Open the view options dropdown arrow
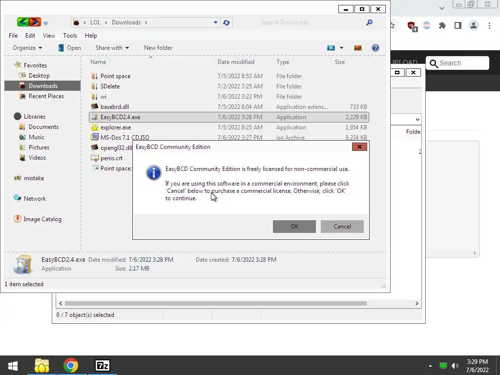Viewport: 500px width, 375px height. [x=341, y=48]
